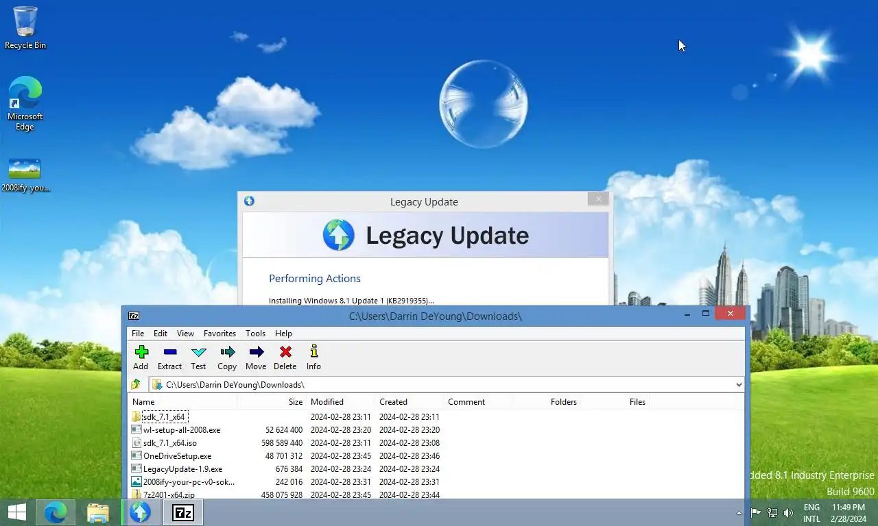Open the File menu in 7-Zip
The image size is (878, 526).
pos(138,333)
